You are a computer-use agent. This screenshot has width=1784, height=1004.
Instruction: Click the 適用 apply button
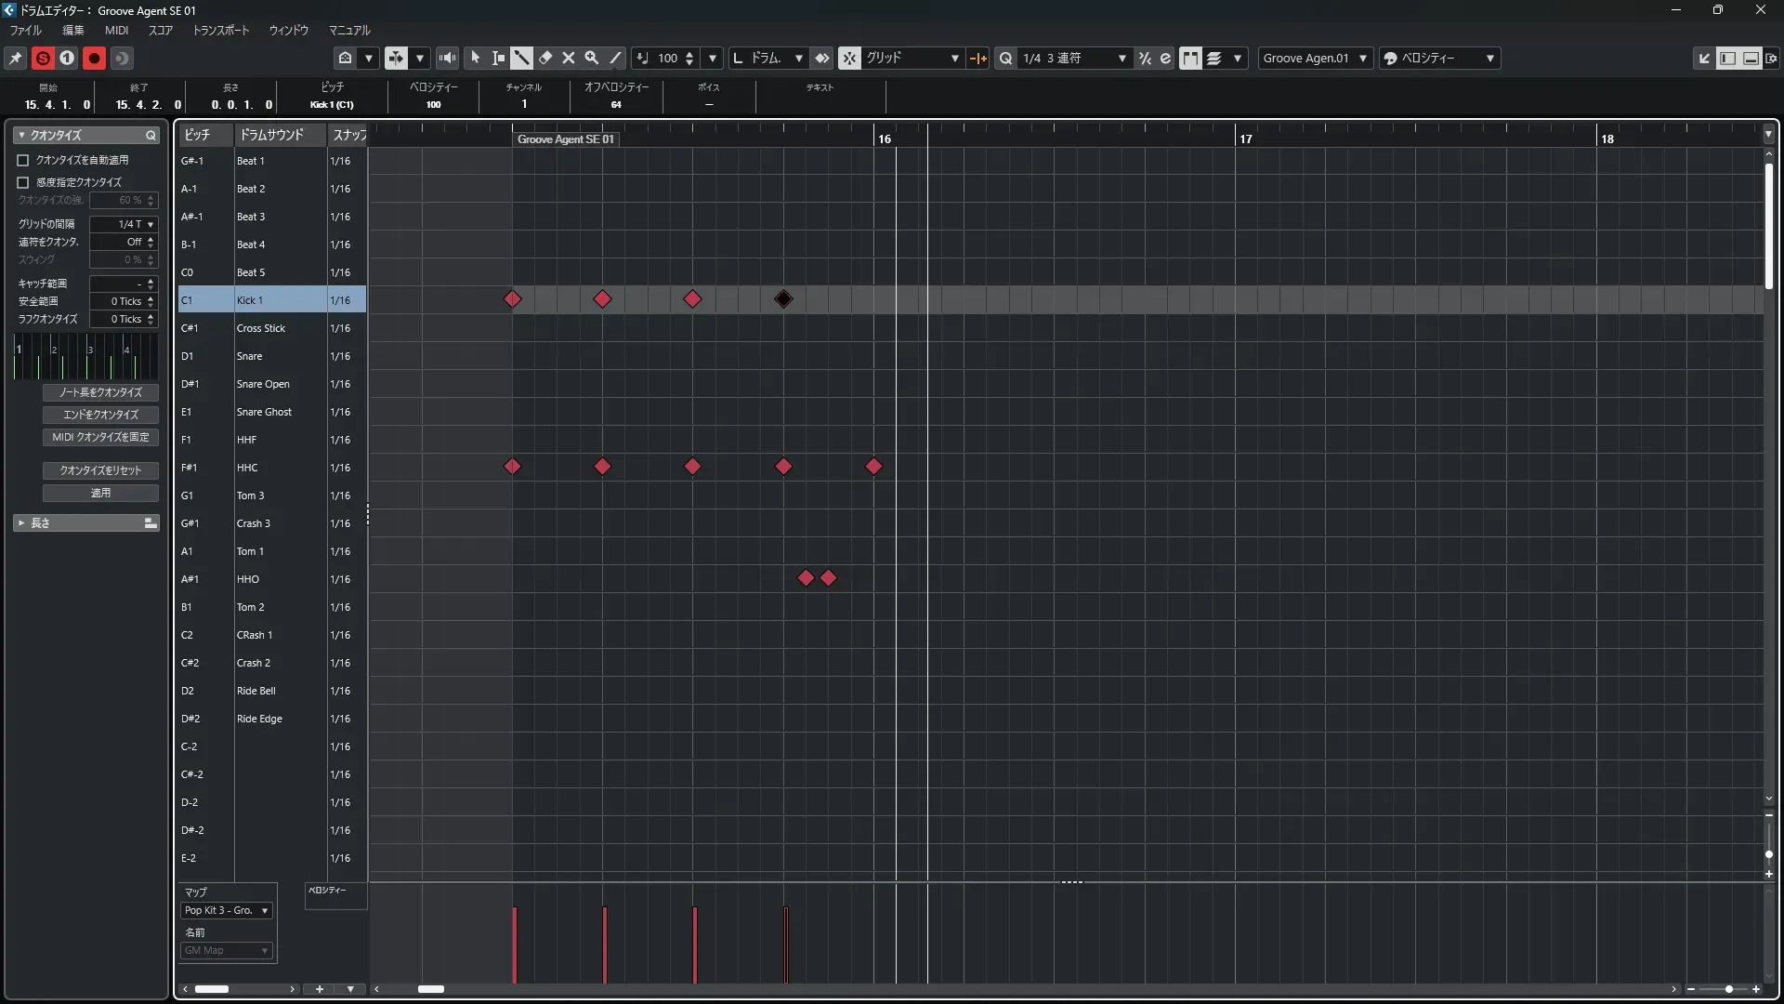tap(100, 493)
